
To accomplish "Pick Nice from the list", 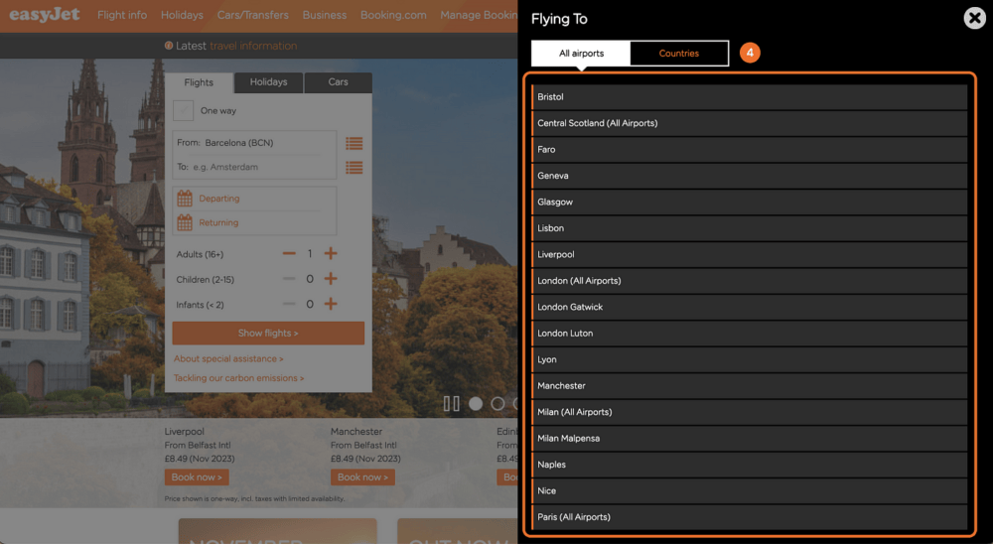I will [x=750, y=490].
